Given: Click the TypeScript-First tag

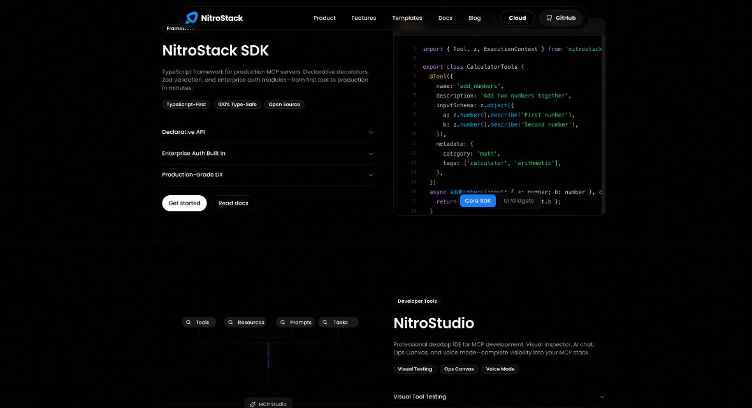Looking at the screenshot, I should tap(186, 104).
